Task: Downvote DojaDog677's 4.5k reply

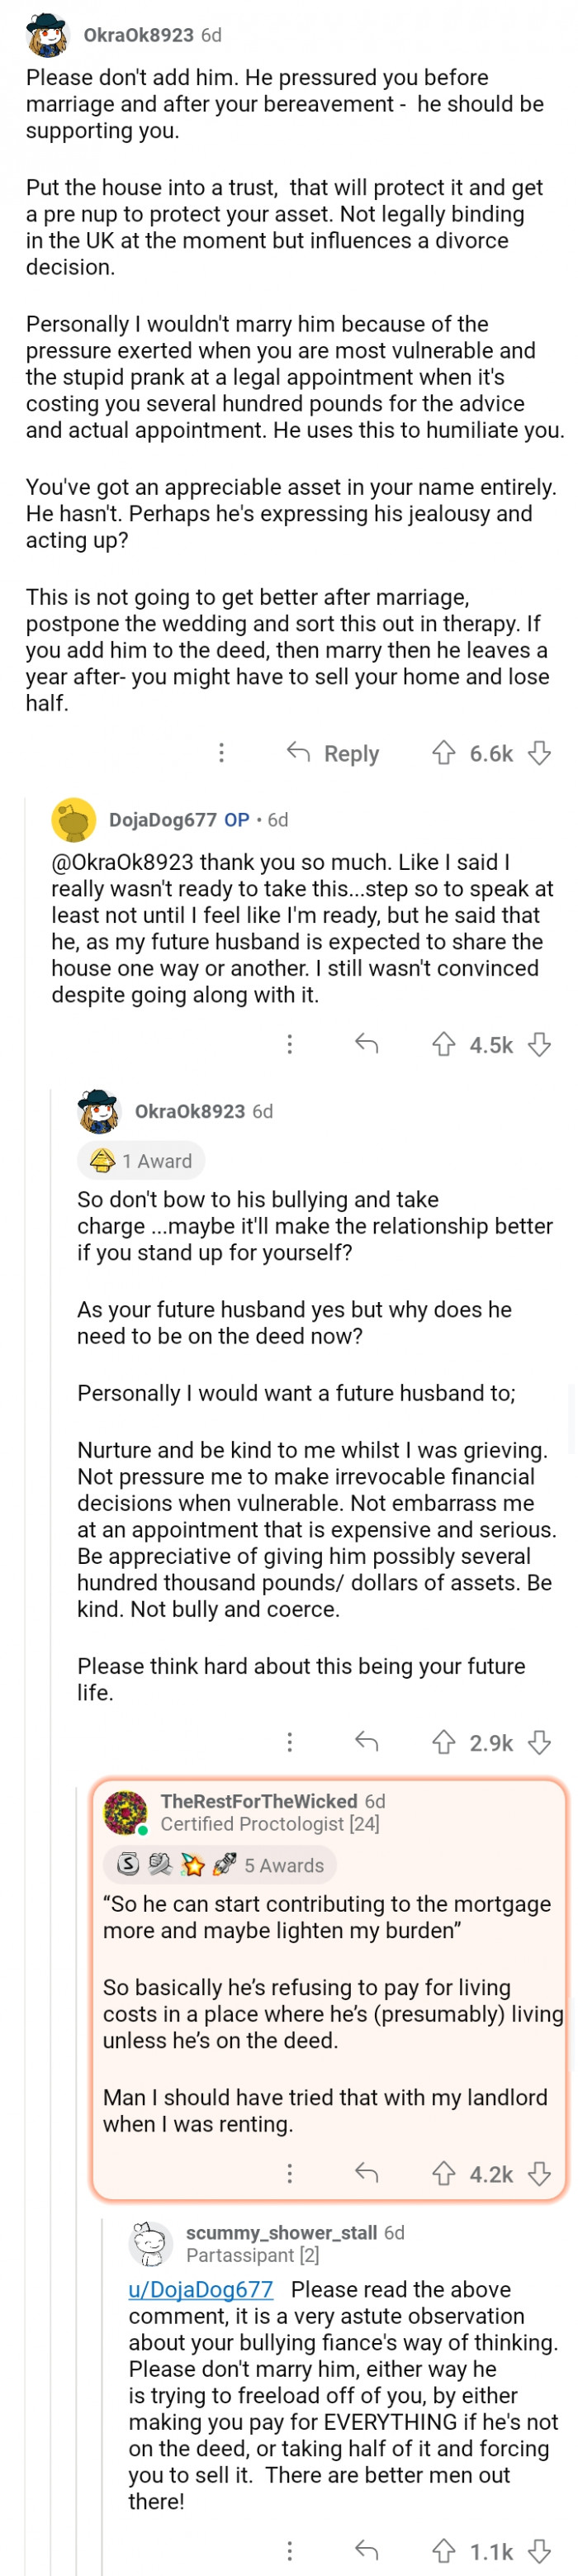Action: 540,1045
